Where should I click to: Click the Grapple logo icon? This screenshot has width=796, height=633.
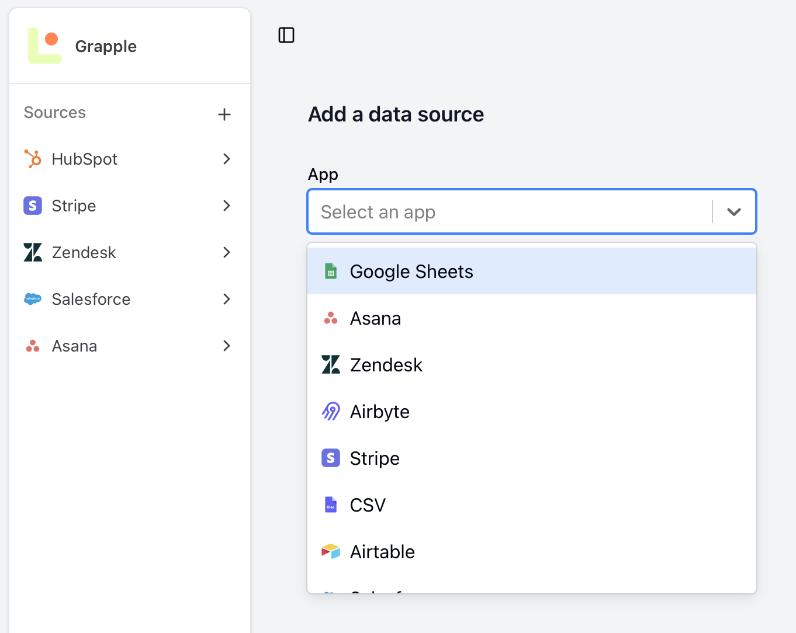click(x=44, y=46)
